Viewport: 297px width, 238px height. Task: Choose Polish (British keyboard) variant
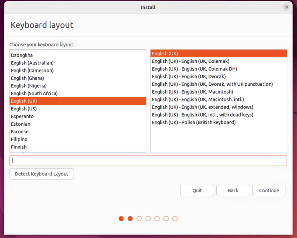point(219,122)
